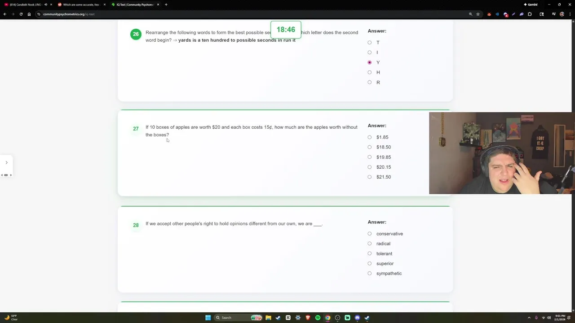This screenshot has height=323, width=575.
Task: Select tolerant for question 28
Action: pos(370,253)
